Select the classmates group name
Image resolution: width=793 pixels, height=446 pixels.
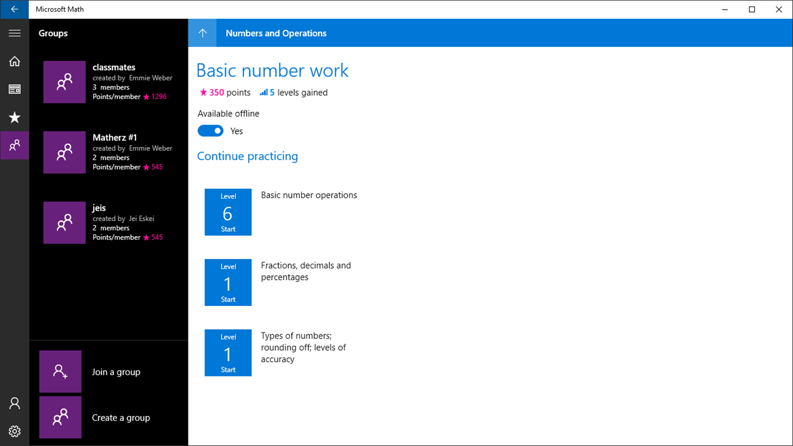114,67
